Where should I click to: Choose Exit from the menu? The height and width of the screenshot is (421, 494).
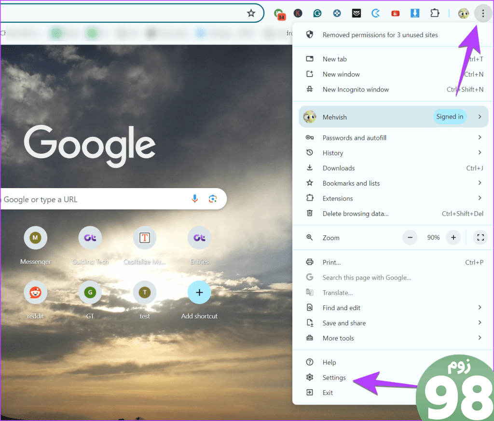coord(393,393)
